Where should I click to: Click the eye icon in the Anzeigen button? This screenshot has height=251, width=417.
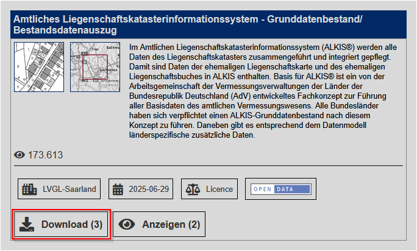(x=127, y=224)
